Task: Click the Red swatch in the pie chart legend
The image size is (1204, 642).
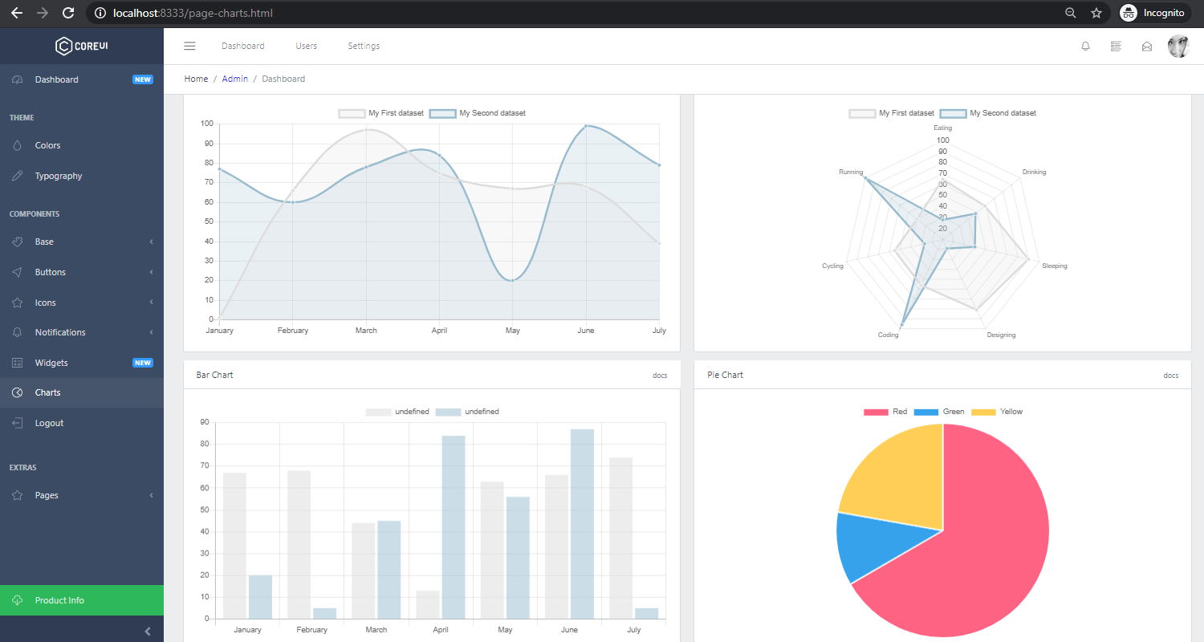Action: tap(877, 411)
